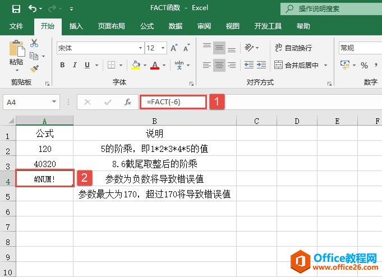
Task: Click the Cut scissors icon
Action: (34, 43)
